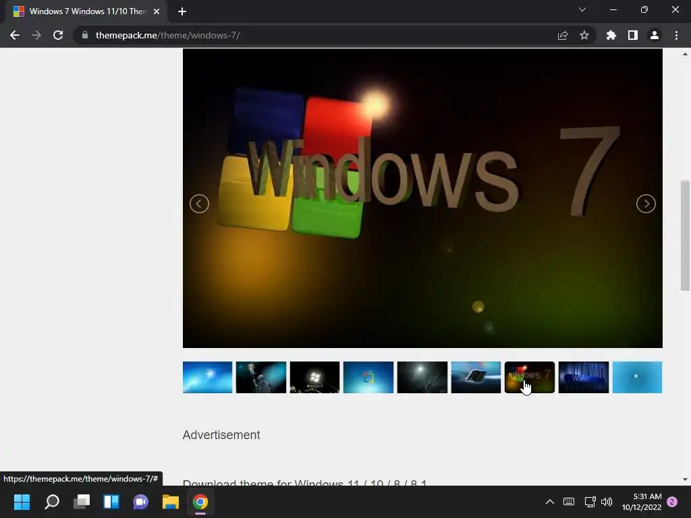
Task: Show hidden system tray icons
Action: click(550, 502)
